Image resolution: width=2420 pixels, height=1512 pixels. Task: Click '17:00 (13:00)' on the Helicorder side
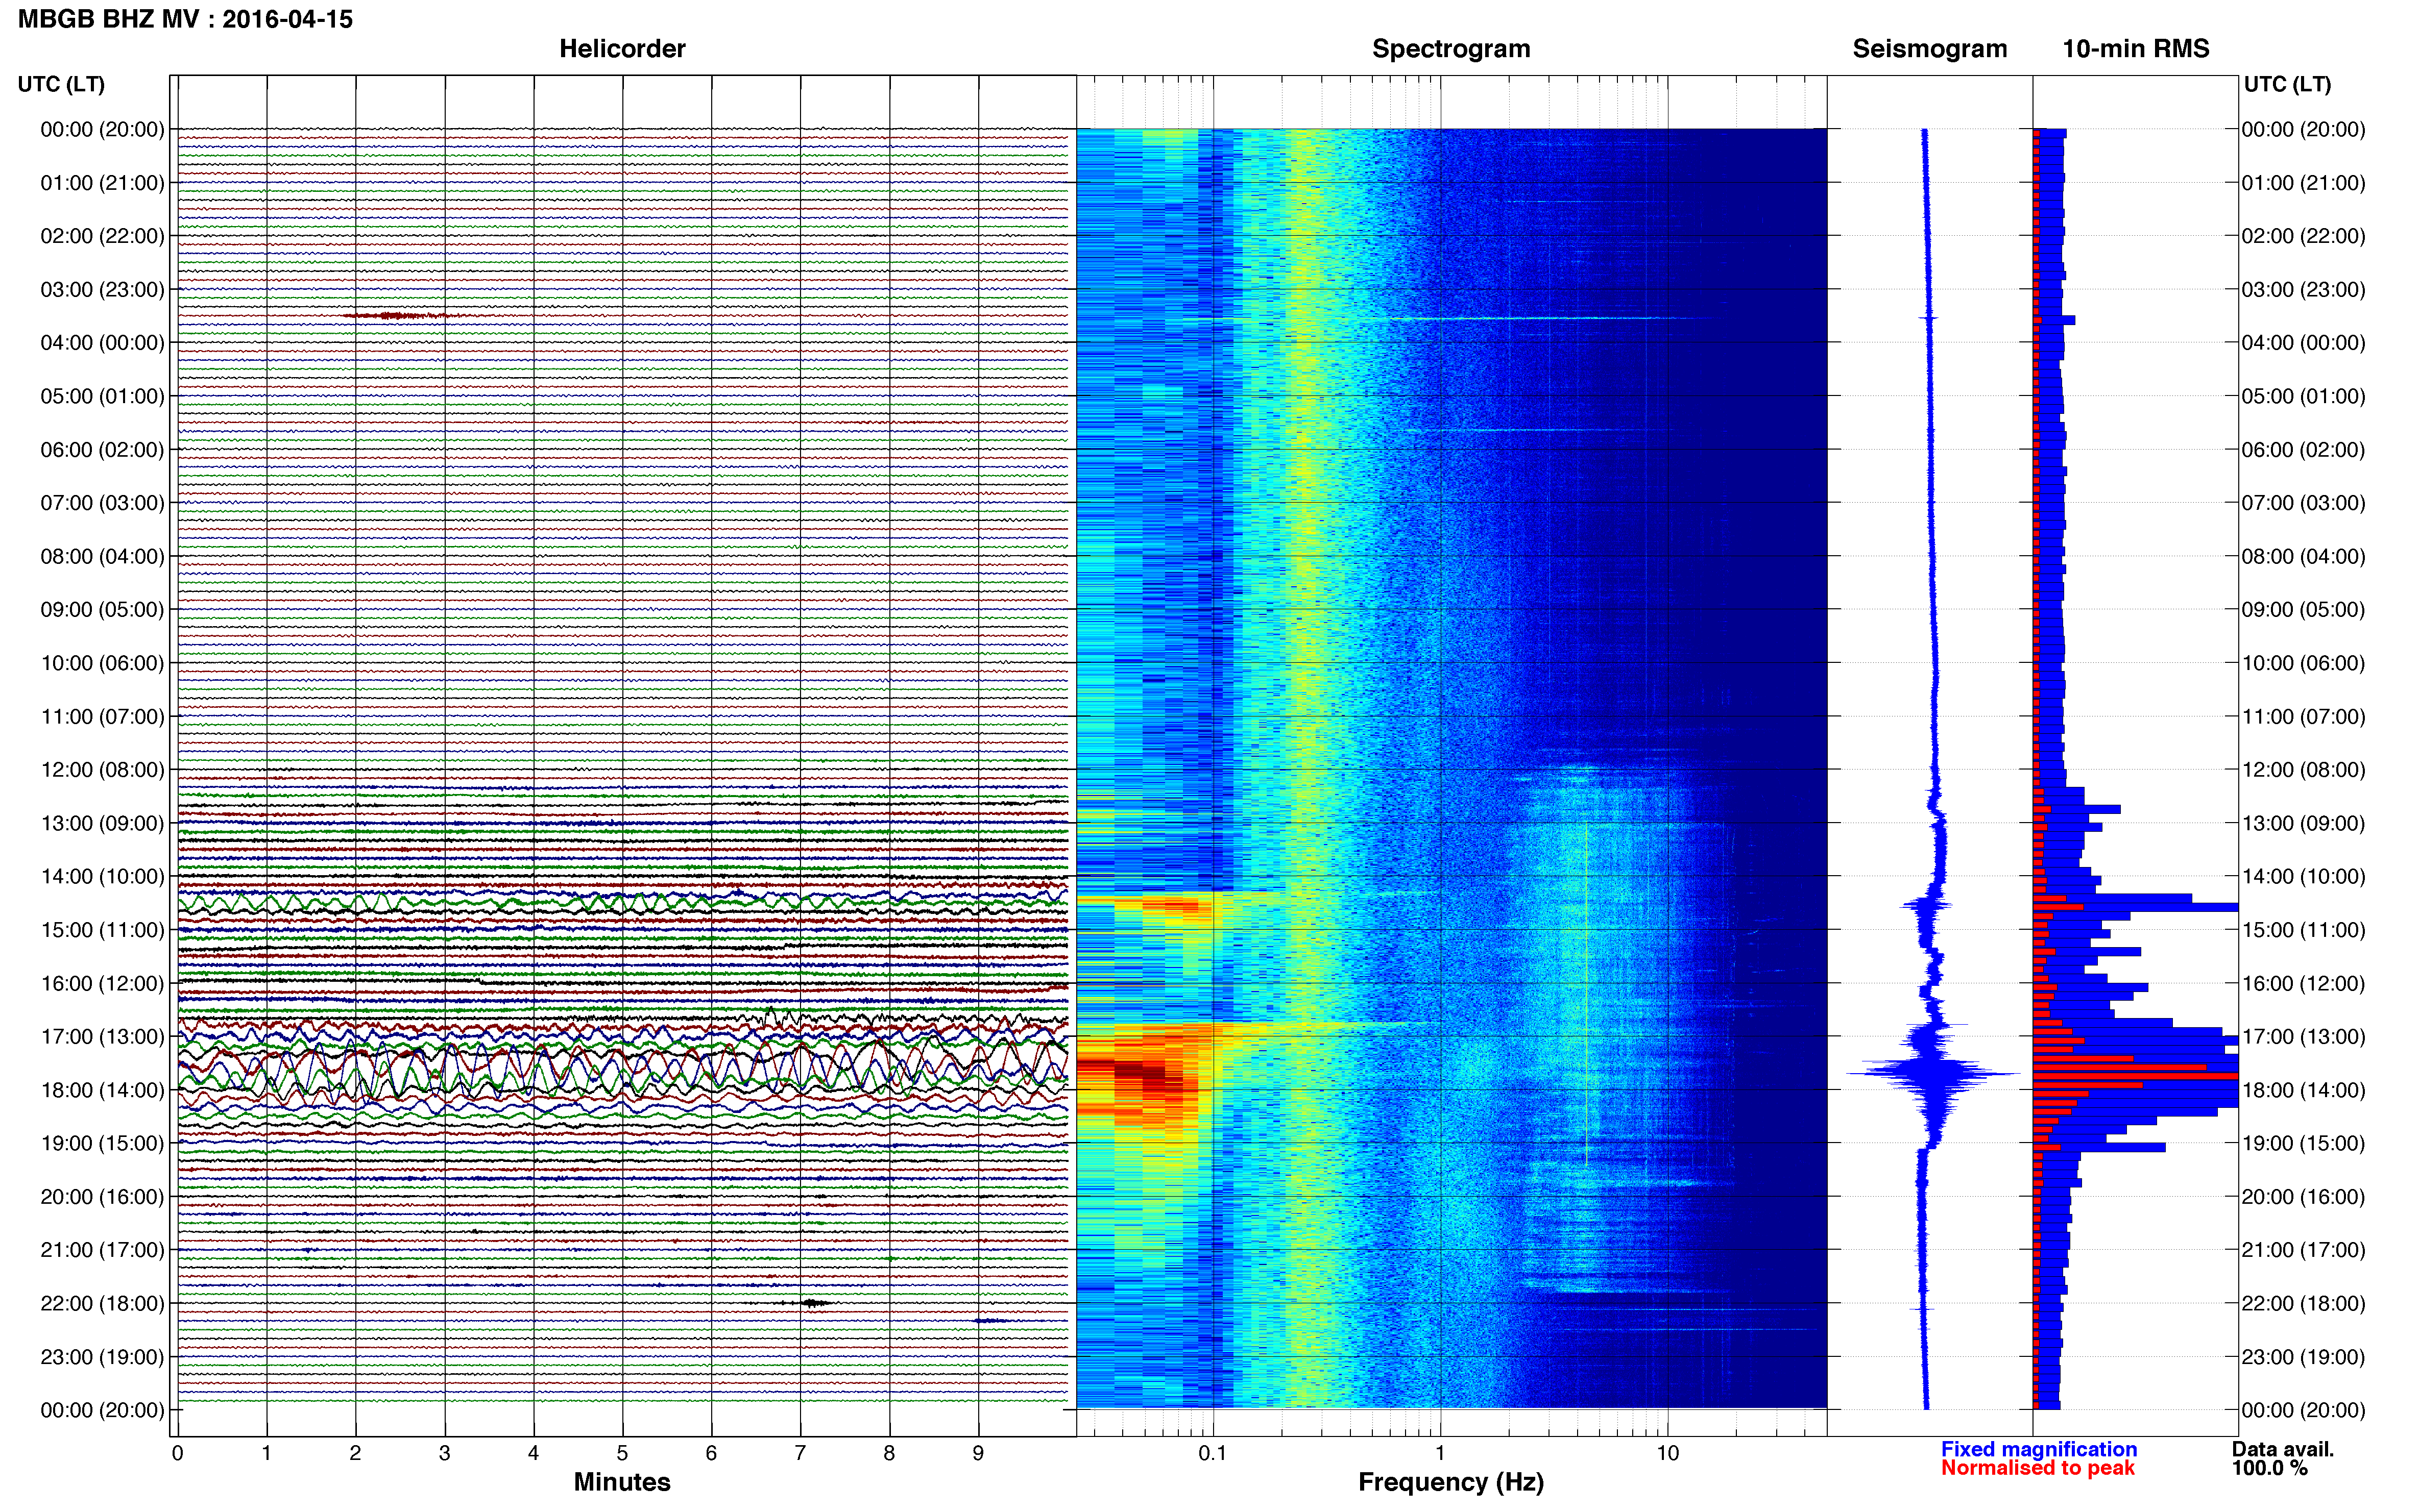pos(102,1037)
